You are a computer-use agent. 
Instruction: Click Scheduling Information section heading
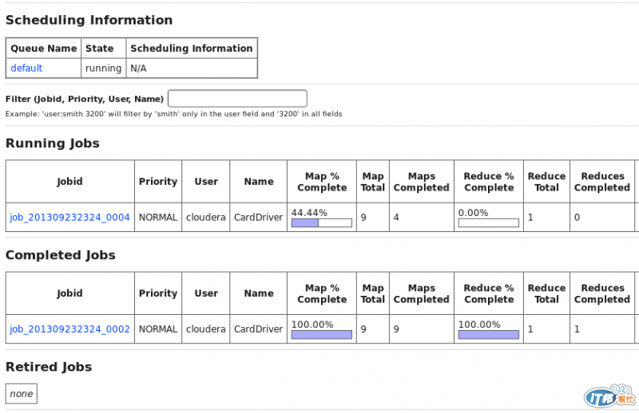[x=89, y=20]
